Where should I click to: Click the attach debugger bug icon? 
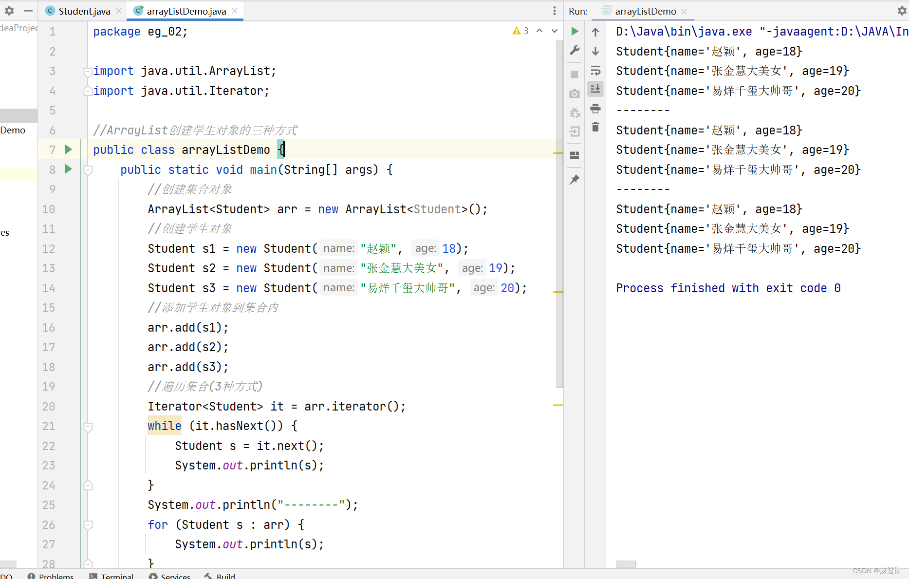coord(575,112)
